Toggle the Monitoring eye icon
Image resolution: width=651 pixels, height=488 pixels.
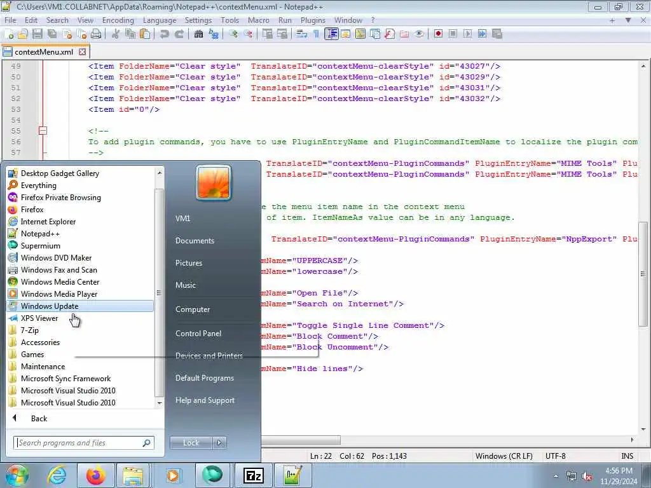click(x=420, y=34)
